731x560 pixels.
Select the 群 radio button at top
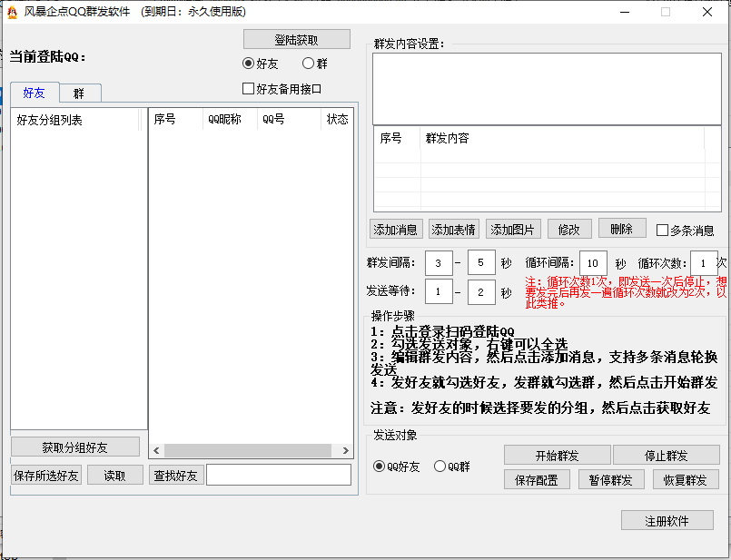coord(309,64)
